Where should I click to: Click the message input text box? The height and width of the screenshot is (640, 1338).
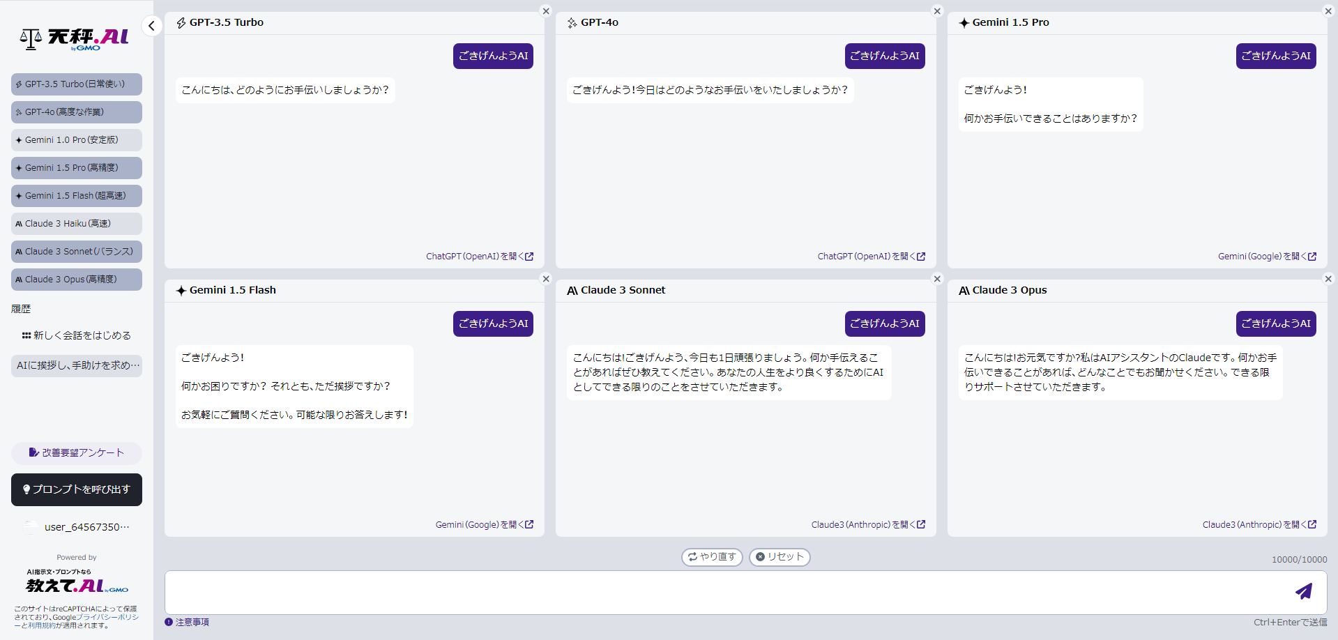725,593
